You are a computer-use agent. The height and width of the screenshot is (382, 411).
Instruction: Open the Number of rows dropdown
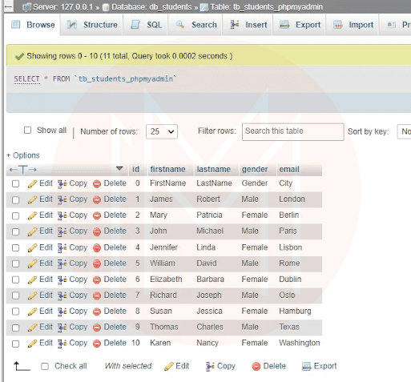tap(162, 131)
